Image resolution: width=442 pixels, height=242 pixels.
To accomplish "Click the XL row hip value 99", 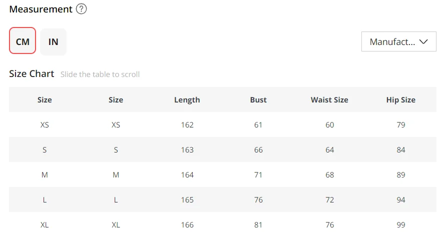I will coord(400,224).
